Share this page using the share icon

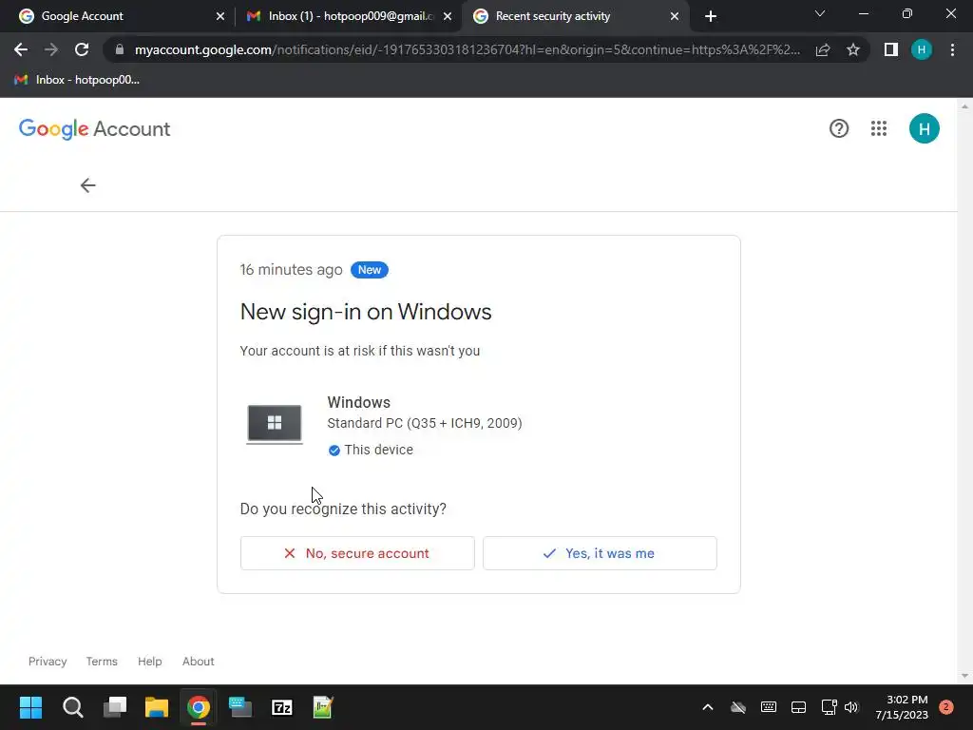pos(823,49)
